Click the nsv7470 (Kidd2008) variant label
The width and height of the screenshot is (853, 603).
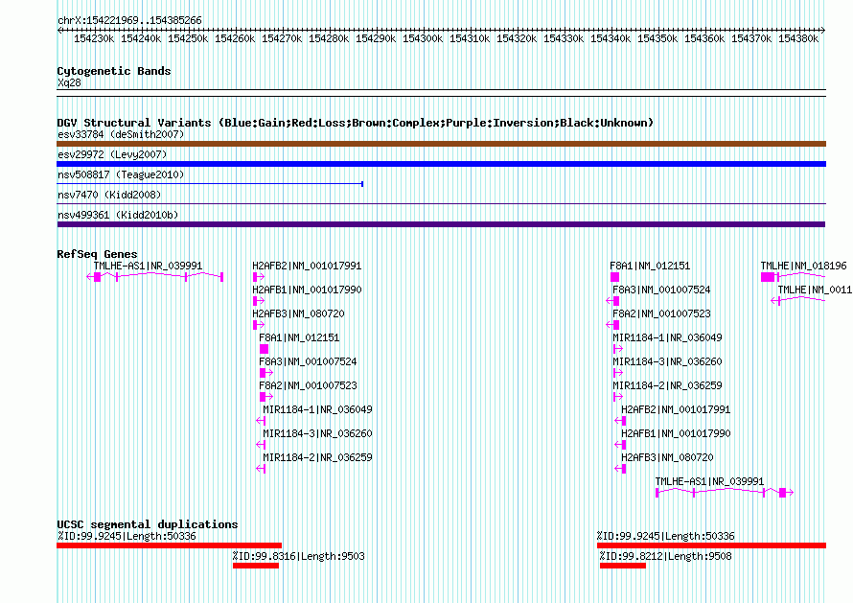click(x=109, y=195)
